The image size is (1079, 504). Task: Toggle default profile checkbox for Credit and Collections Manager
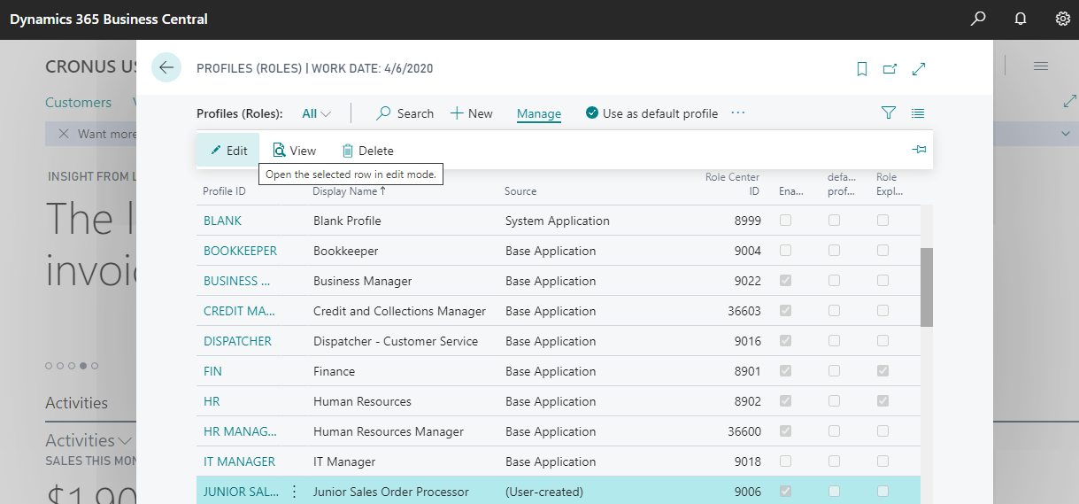tap(834, 311)
